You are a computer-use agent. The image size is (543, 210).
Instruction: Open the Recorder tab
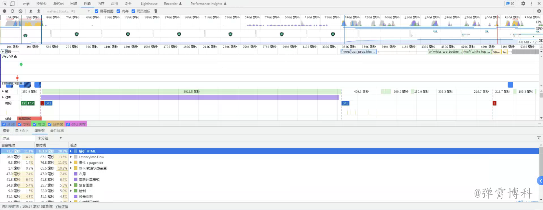click(x=173, y=4)
